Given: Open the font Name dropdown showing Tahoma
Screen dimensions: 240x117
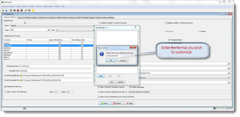Looking at the screenshot, I should pyautogui.click(x=52, y=26).
